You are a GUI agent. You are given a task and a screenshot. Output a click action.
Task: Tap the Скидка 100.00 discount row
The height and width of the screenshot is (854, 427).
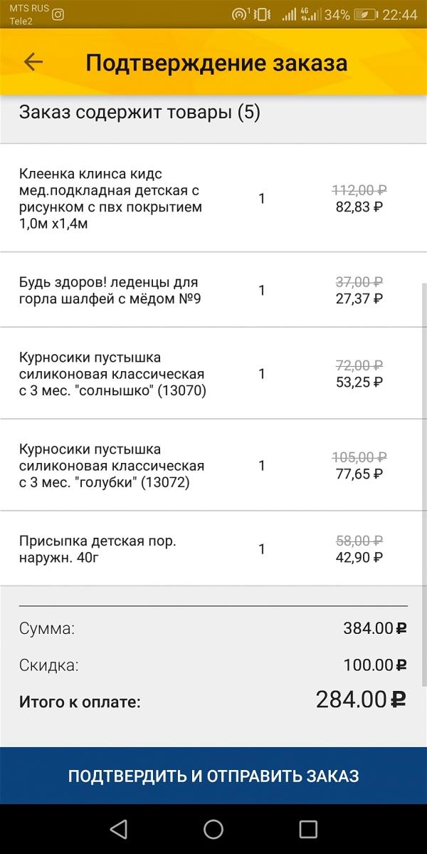[213, 665]
